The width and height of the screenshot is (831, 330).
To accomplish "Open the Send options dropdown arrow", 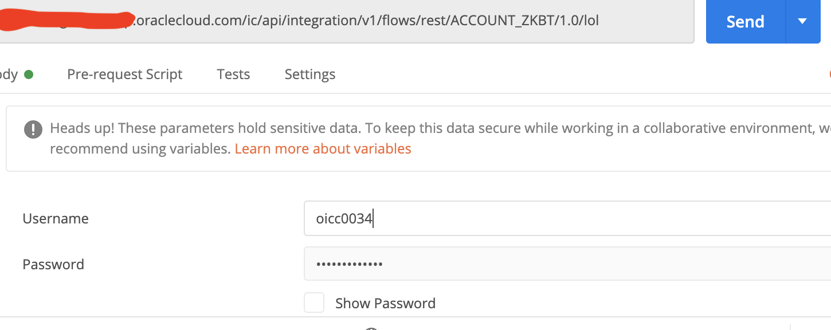I will 802,22.
